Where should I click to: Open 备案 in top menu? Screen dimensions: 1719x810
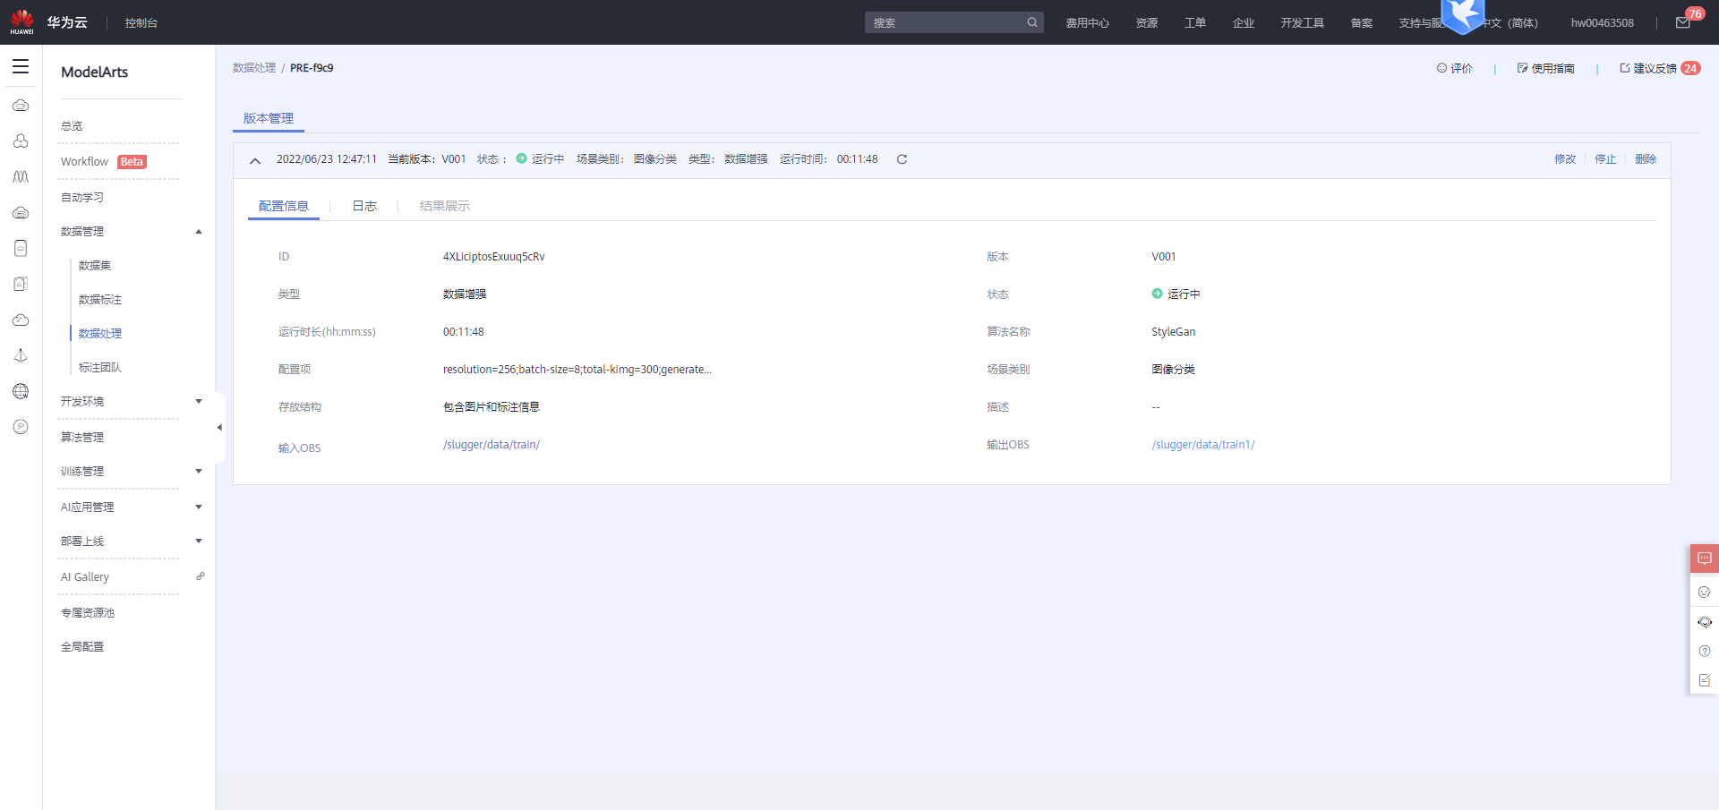tap(1362, 23)
